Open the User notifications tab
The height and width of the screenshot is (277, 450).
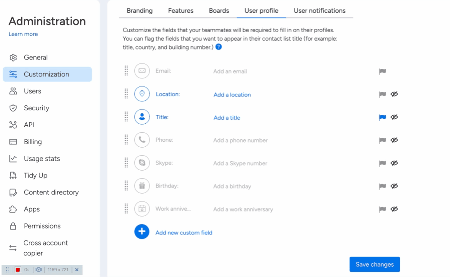(x=320, y=11)
